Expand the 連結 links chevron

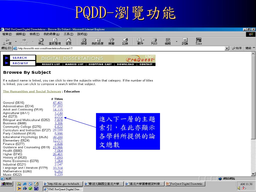tap(254, 48)
